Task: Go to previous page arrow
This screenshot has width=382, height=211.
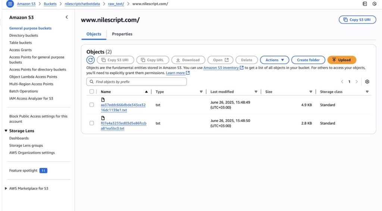Action: (x=342, y=82)
